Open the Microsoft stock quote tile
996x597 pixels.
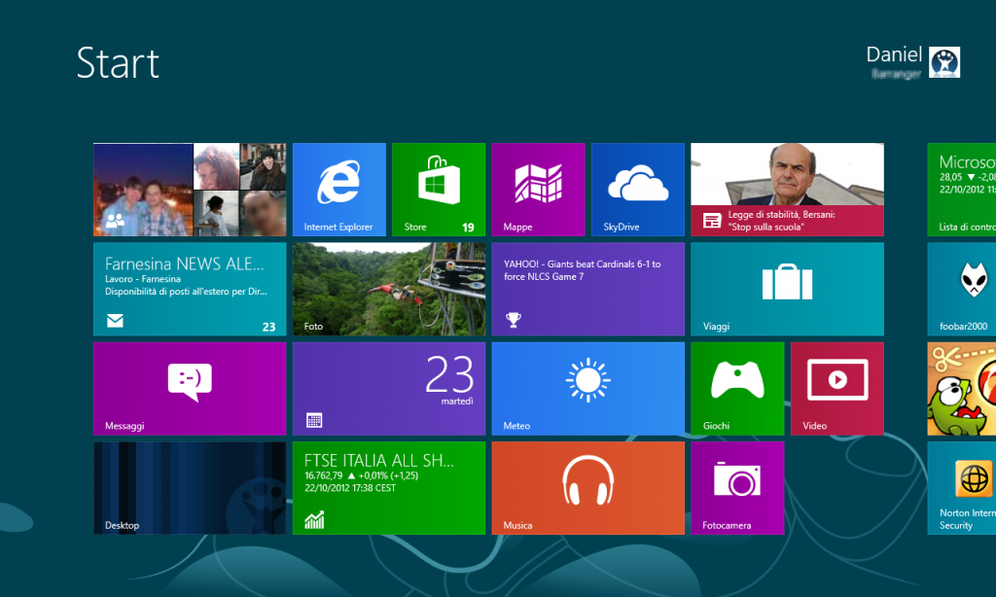962,190
